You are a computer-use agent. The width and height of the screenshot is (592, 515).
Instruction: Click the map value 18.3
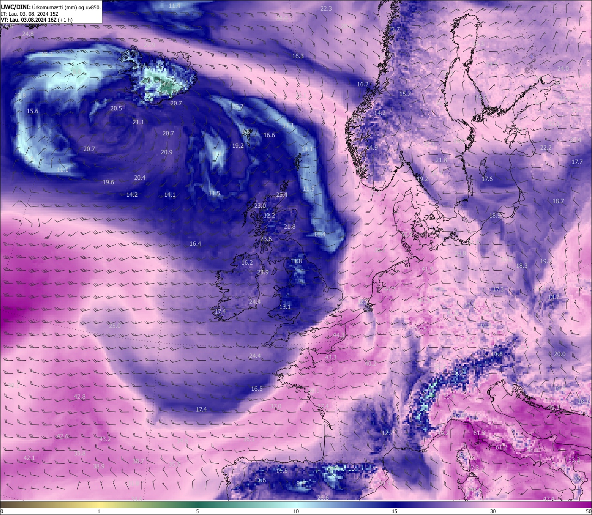point(522,266)
